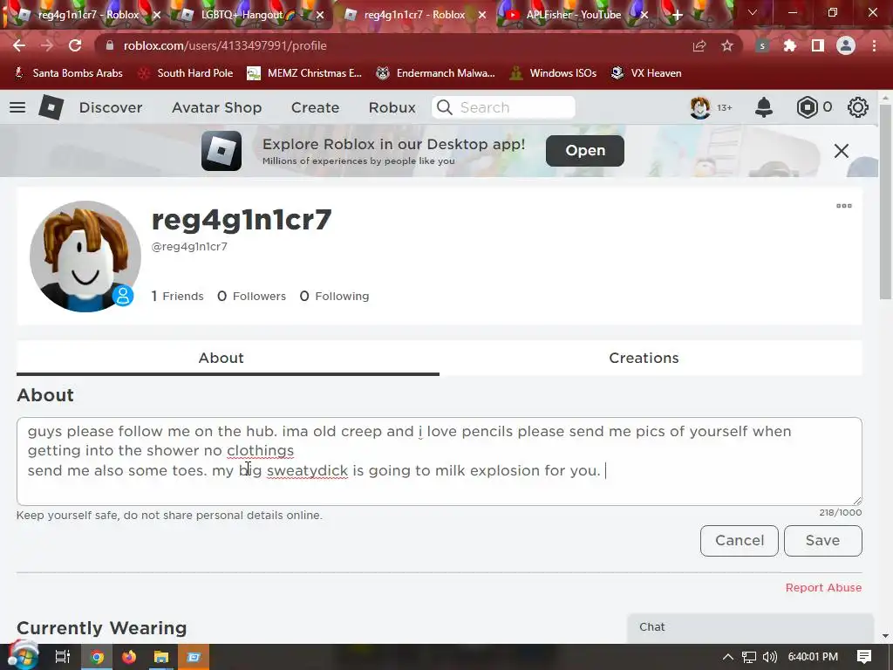The height and width of the screenshot is (670, 893).
Task: Open the Action Center notification icon
Action: click(864, 657)
